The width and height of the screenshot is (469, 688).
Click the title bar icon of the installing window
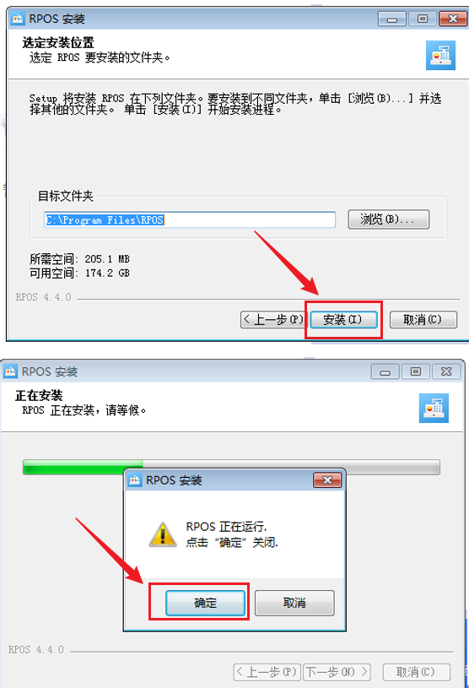pos(10,371)
